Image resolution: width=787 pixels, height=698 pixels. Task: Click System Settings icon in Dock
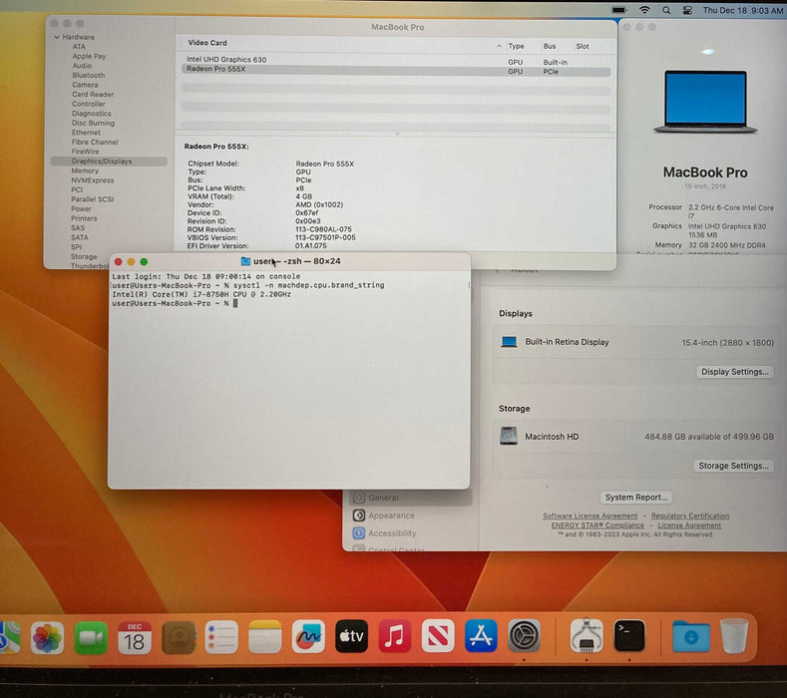point(524,636)
